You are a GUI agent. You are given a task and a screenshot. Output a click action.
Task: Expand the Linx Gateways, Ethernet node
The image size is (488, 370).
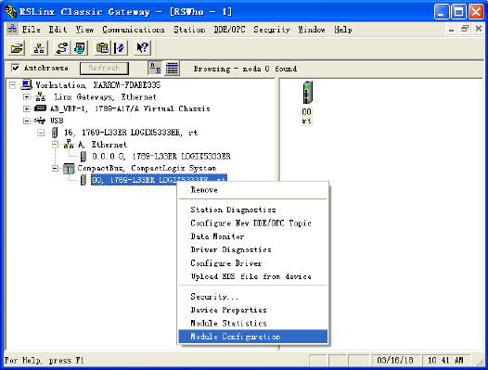click(27, 97)
